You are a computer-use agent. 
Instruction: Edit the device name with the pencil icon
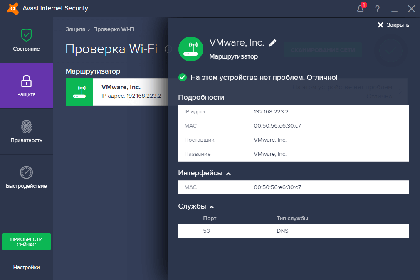click(273, 42)
